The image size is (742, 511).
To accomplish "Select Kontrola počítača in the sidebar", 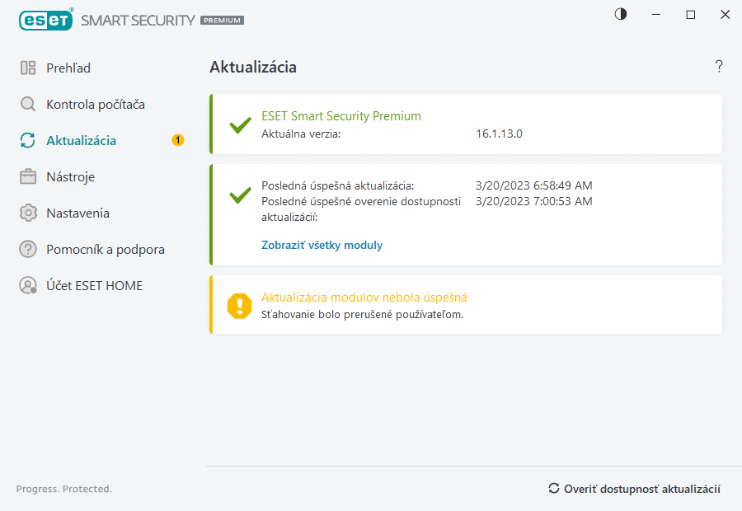I will pos(96,105).
